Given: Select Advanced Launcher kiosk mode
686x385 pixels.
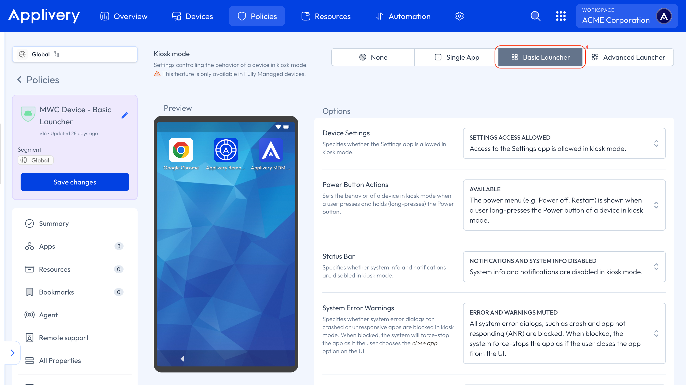Looking at the screenshot, I should point(628,57).
